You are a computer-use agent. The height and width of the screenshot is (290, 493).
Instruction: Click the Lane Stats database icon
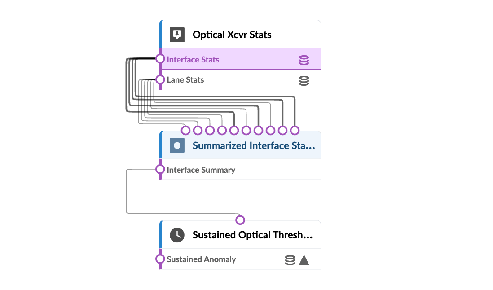point(304,81)
